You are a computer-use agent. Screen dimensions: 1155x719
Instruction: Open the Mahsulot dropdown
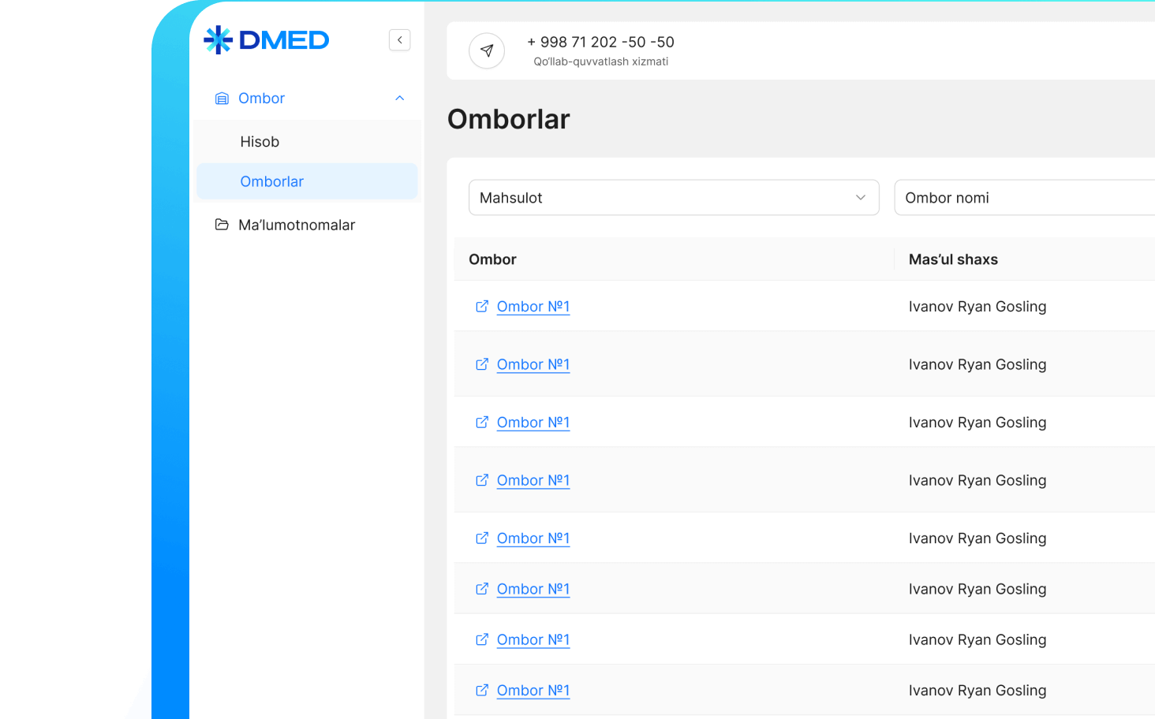[673, 198]
